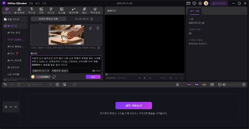
Task: Open the 필터 filters tab
Action: [84, 11]
